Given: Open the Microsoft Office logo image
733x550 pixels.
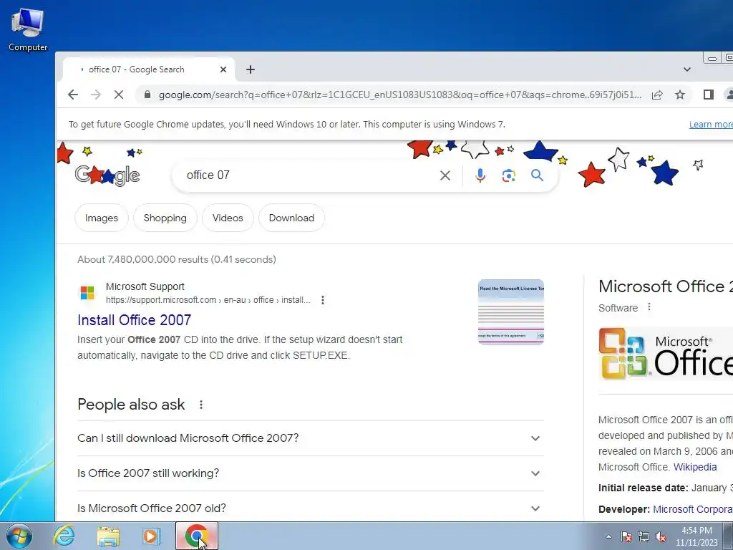Looking at the screenshot, I should coord(666,354).
